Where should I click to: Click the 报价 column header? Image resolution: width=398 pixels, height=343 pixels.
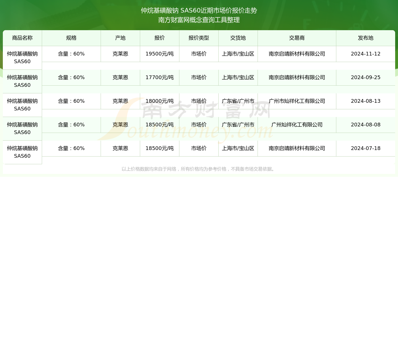point(159,38)
